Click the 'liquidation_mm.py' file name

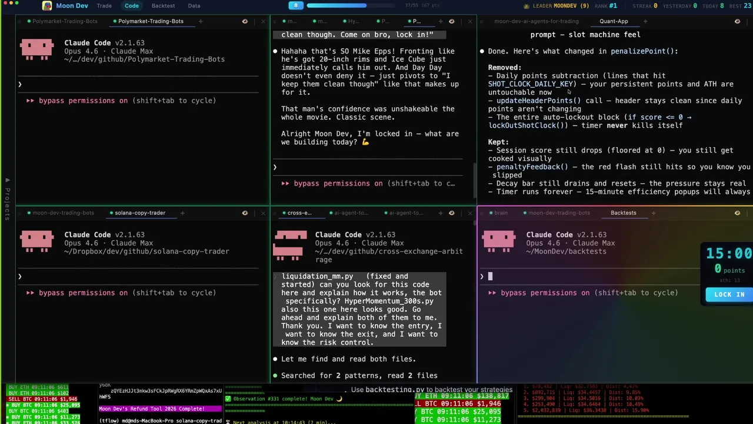(317, 276)
